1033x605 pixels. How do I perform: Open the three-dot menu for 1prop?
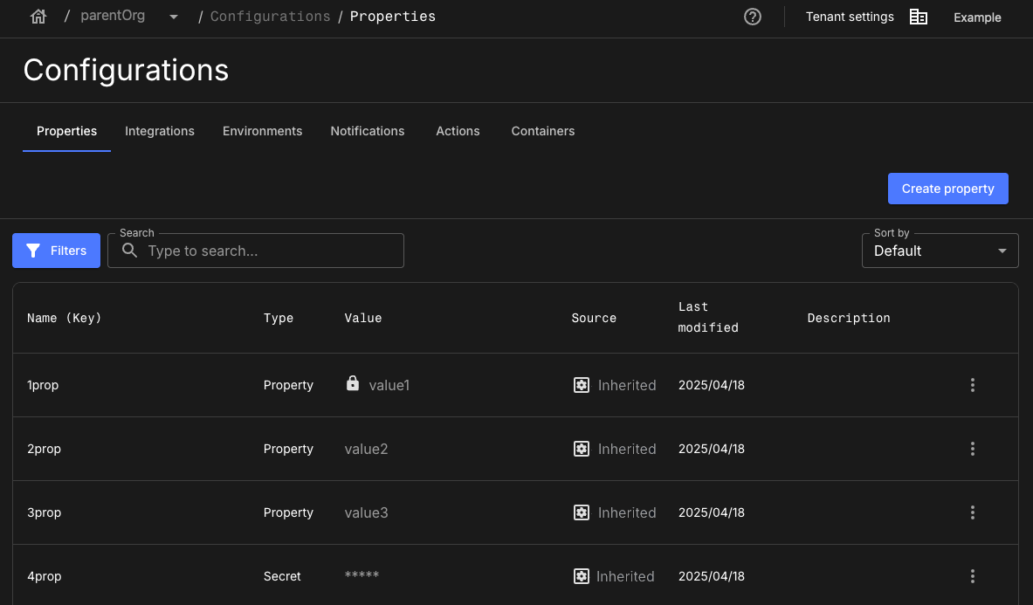[x=972, y=385]
